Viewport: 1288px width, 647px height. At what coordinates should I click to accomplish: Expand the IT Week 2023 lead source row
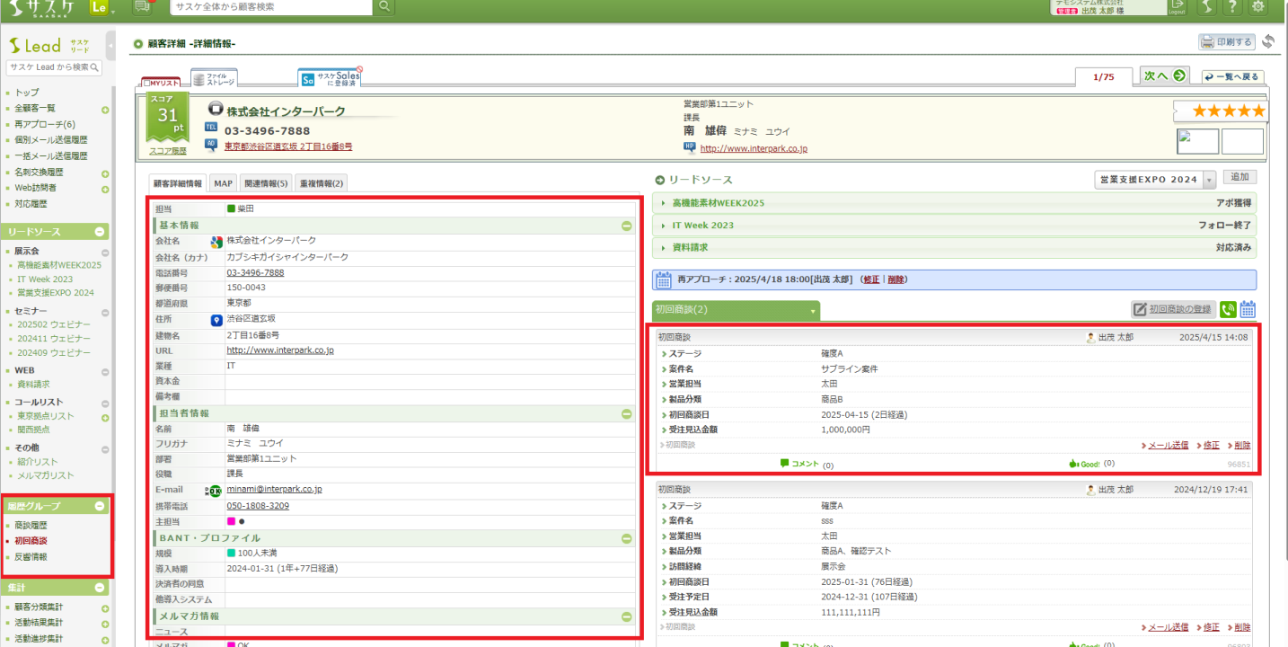coord(955,226)
